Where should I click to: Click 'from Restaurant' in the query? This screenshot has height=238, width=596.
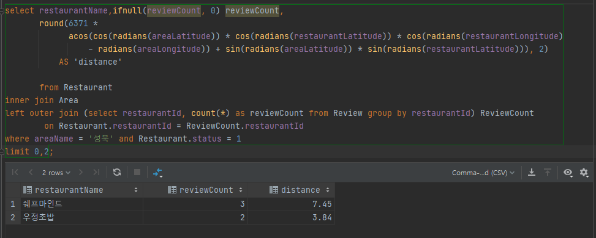(x=76, y=87)
